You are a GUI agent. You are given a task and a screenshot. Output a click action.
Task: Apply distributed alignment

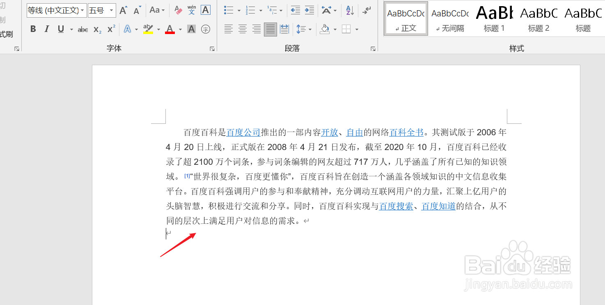pos(284,29)
